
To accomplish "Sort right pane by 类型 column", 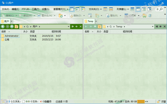I will coord(106,32).
